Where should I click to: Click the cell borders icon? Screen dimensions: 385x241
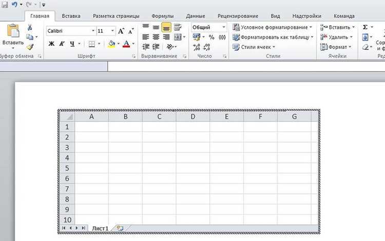[91, 44]
